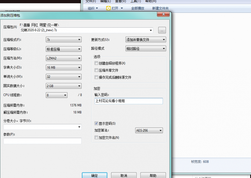This screenshot has width=251, height=178.
Task: Close the 添加到压缩包 dialog
Action: coord(163,14)
